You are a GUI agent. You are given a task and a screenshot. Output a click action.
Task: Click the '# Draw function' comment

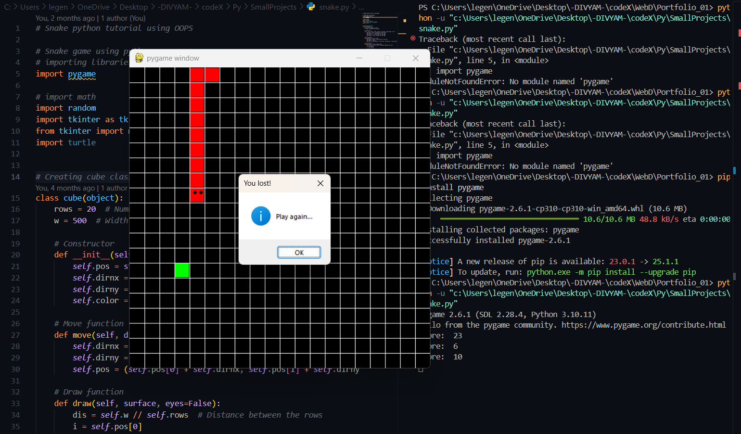pos(89,392)
